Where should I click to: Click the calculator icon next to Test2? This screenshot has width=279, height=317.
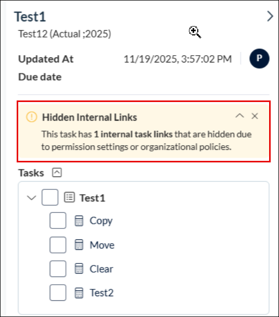point(79,293)
